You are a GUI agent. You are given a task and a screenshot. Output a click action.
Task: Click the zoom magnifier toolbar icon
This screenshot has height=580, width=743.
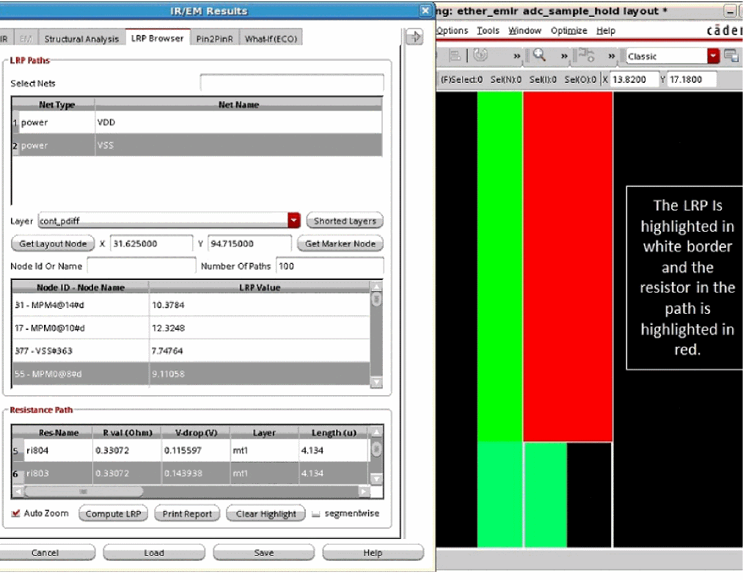tap(539, 56)
